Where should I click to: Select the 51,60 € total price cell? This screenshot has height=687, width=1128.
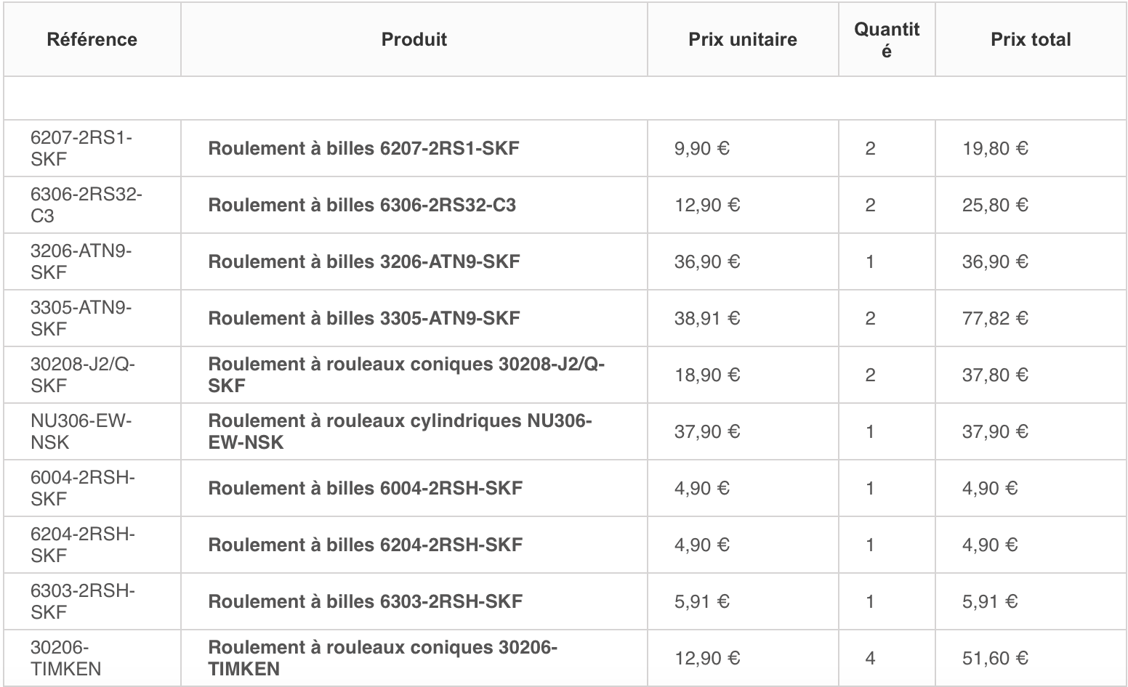pos(995,658)
